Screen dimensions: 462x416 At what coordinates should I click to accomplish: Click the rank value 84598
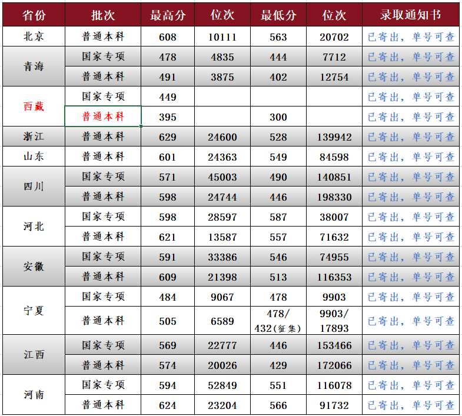tap(334, 157)
